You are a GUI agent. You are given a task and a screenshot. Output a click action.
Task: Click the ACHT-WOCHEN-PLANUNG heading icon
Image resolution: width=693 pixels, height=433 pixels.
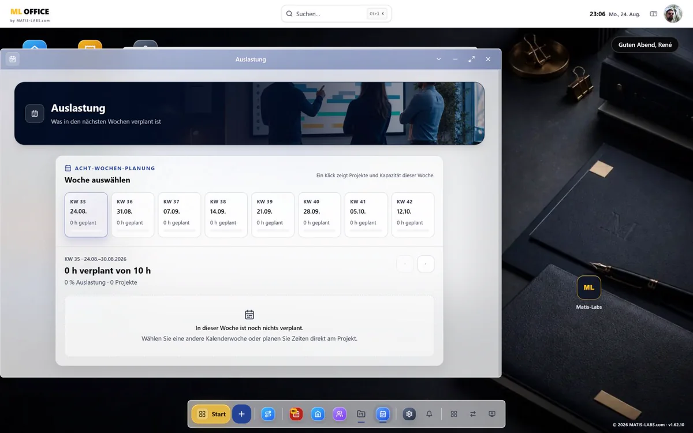[x=68, y=168]
